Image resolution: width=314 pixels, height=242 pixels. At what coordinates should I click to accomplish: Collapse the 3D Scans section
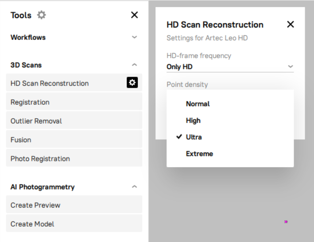click(134, 65)
